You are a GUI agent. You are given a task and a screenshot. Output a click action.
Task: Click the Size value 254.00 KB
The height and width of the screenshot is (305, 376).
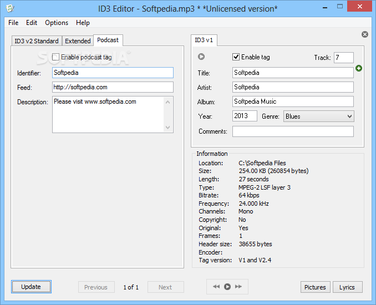[x=273, y=171]
